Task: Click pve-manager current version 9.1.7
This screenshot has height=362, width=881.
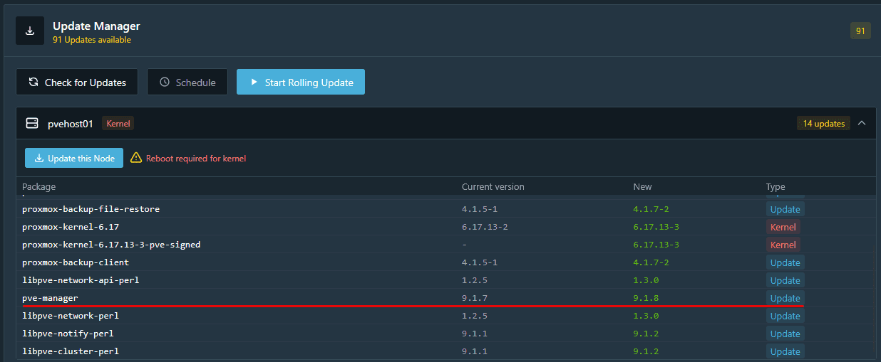Action: (474, 298)
